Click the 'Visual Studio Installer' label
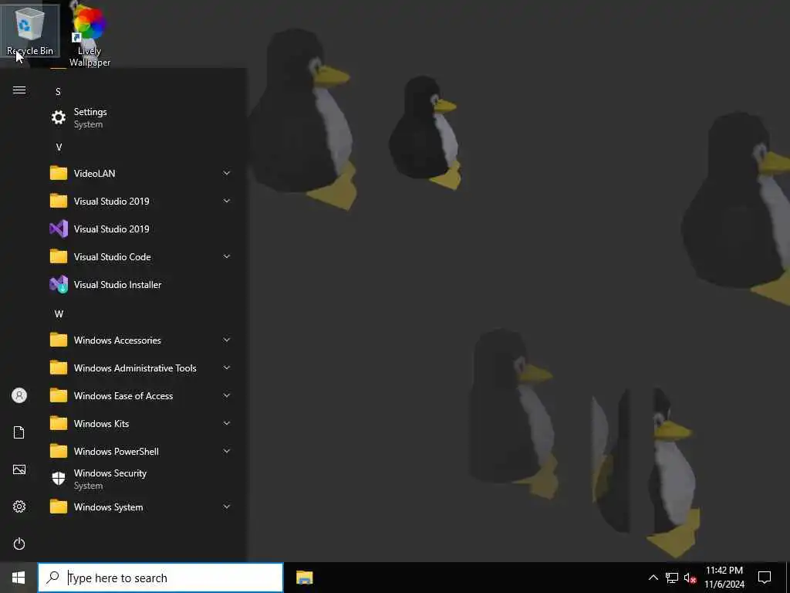Viewport: 790px width, 593px height. (117, 285)
